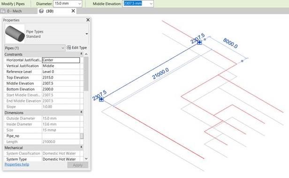Click the upper pipe endpoint drag control
This screenshot has width=289, height=178.
[199, 43]
